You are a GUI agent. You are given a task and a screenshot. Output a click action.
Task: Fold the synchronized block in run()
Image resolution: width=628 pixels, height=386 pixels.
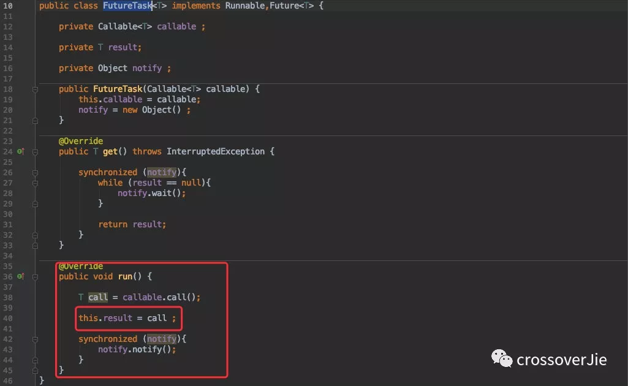pyautogui.click(x=36, y=339)
